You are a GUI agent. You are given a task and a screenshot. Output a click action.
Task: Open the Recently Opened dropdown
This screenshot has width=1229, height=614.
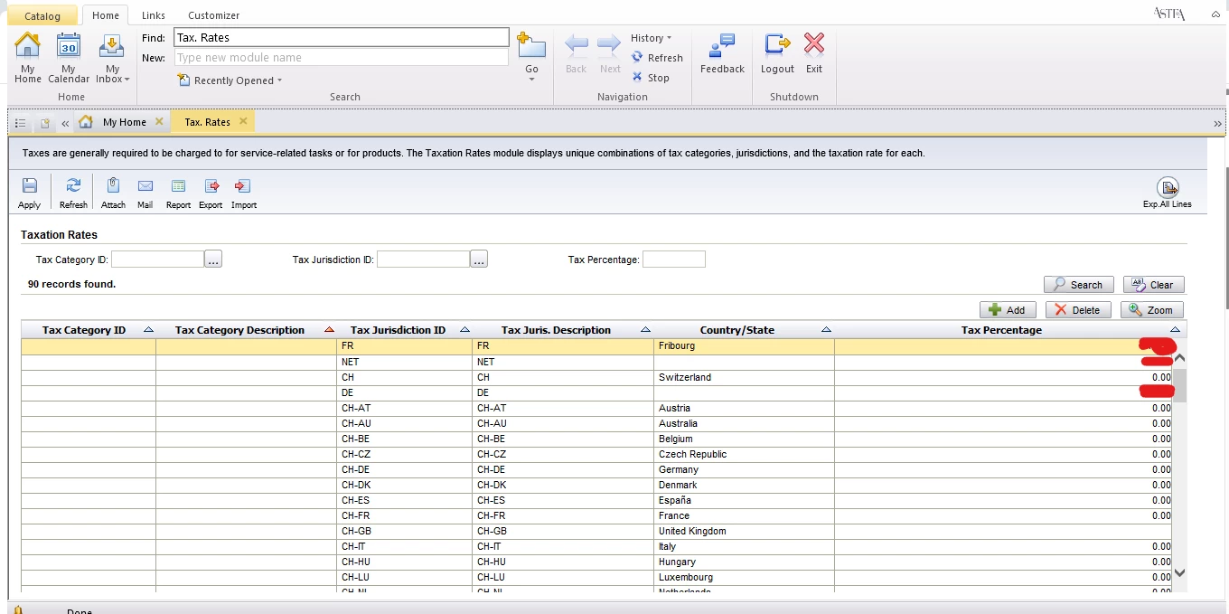(231, 80)
